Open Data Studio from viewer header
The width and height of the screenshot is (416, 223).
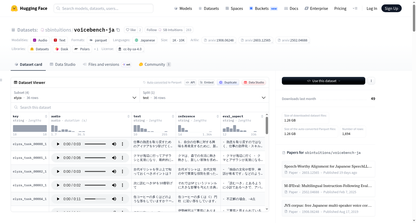[x=254, y=82]
